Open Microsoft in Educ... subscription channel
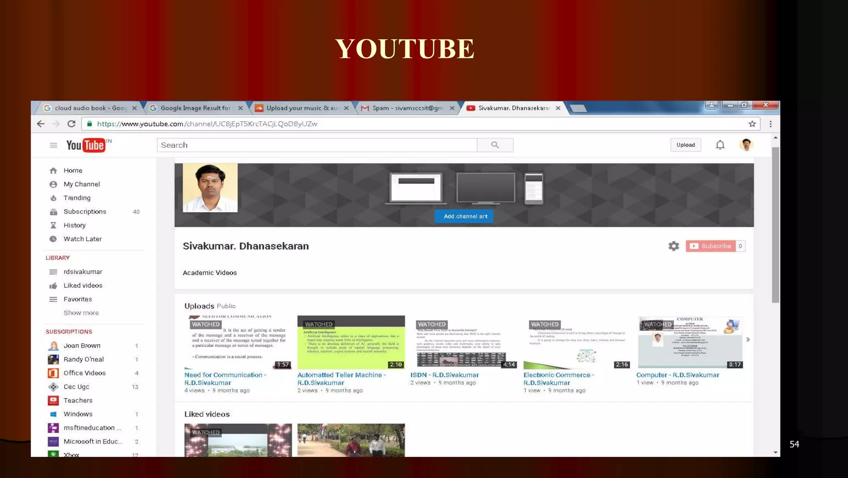This screenshot has width=848, height=478. tap(94, 441)
